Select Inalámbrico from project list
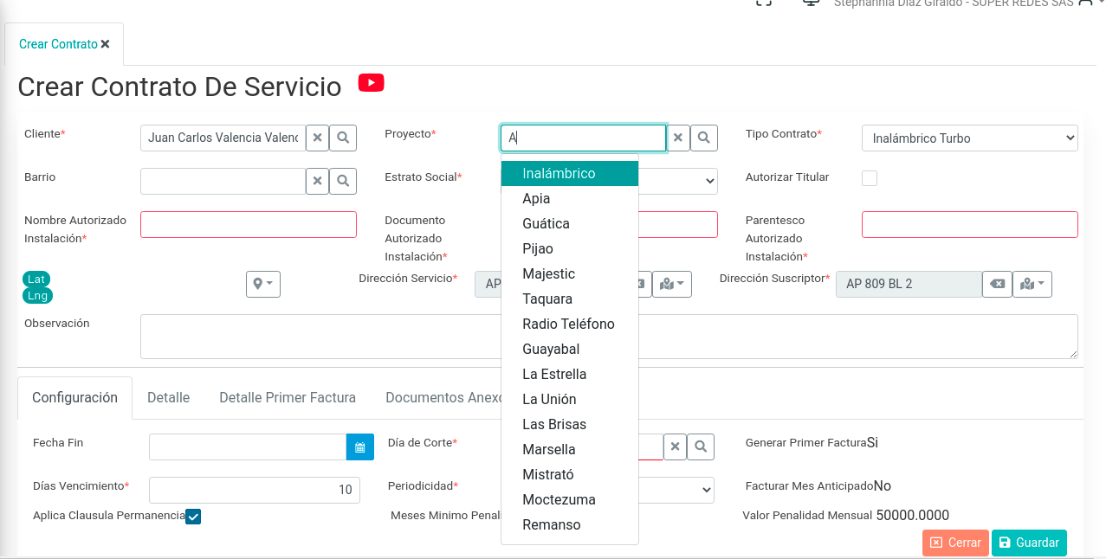The image size is (1106, 559). [x=570, y=173]
